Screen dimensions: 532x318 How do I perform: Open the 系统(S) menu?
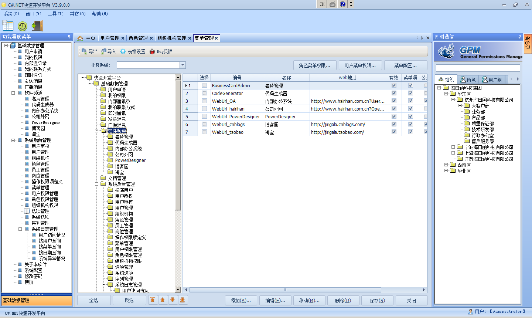(11, 14)
